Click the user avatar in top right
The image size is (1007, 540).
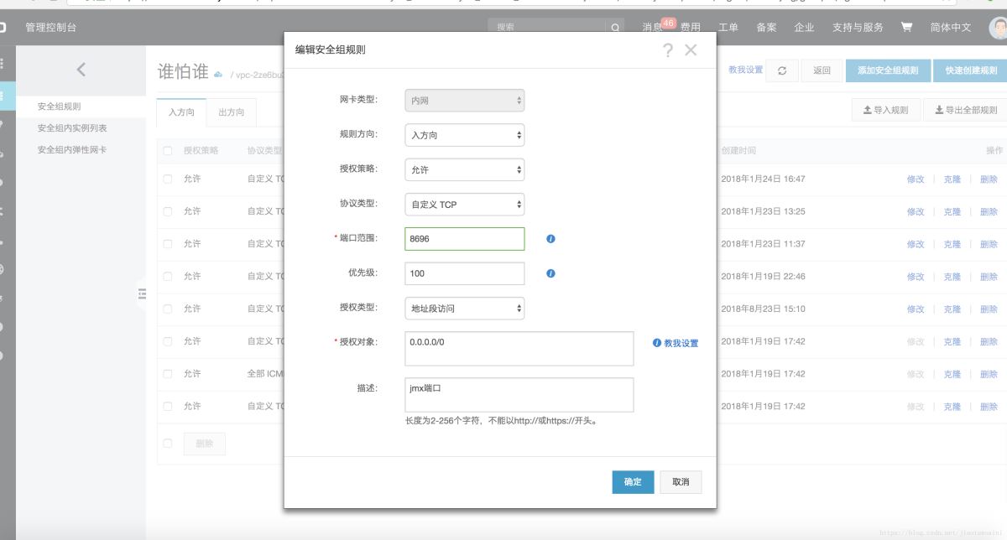997,28
